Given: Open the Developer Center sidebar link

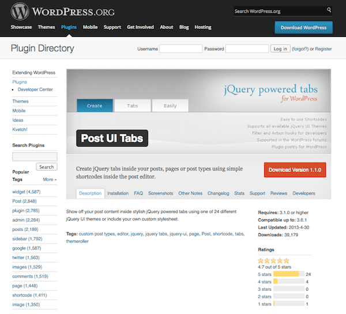Looking at the screenshot, I should [x=35, y=89].
